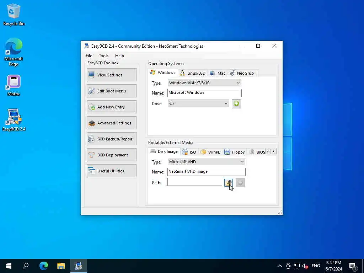Screen dimensions: 364x273
Task: Click the NeoSmart VHD Image name field
Action: pos(207,172)
